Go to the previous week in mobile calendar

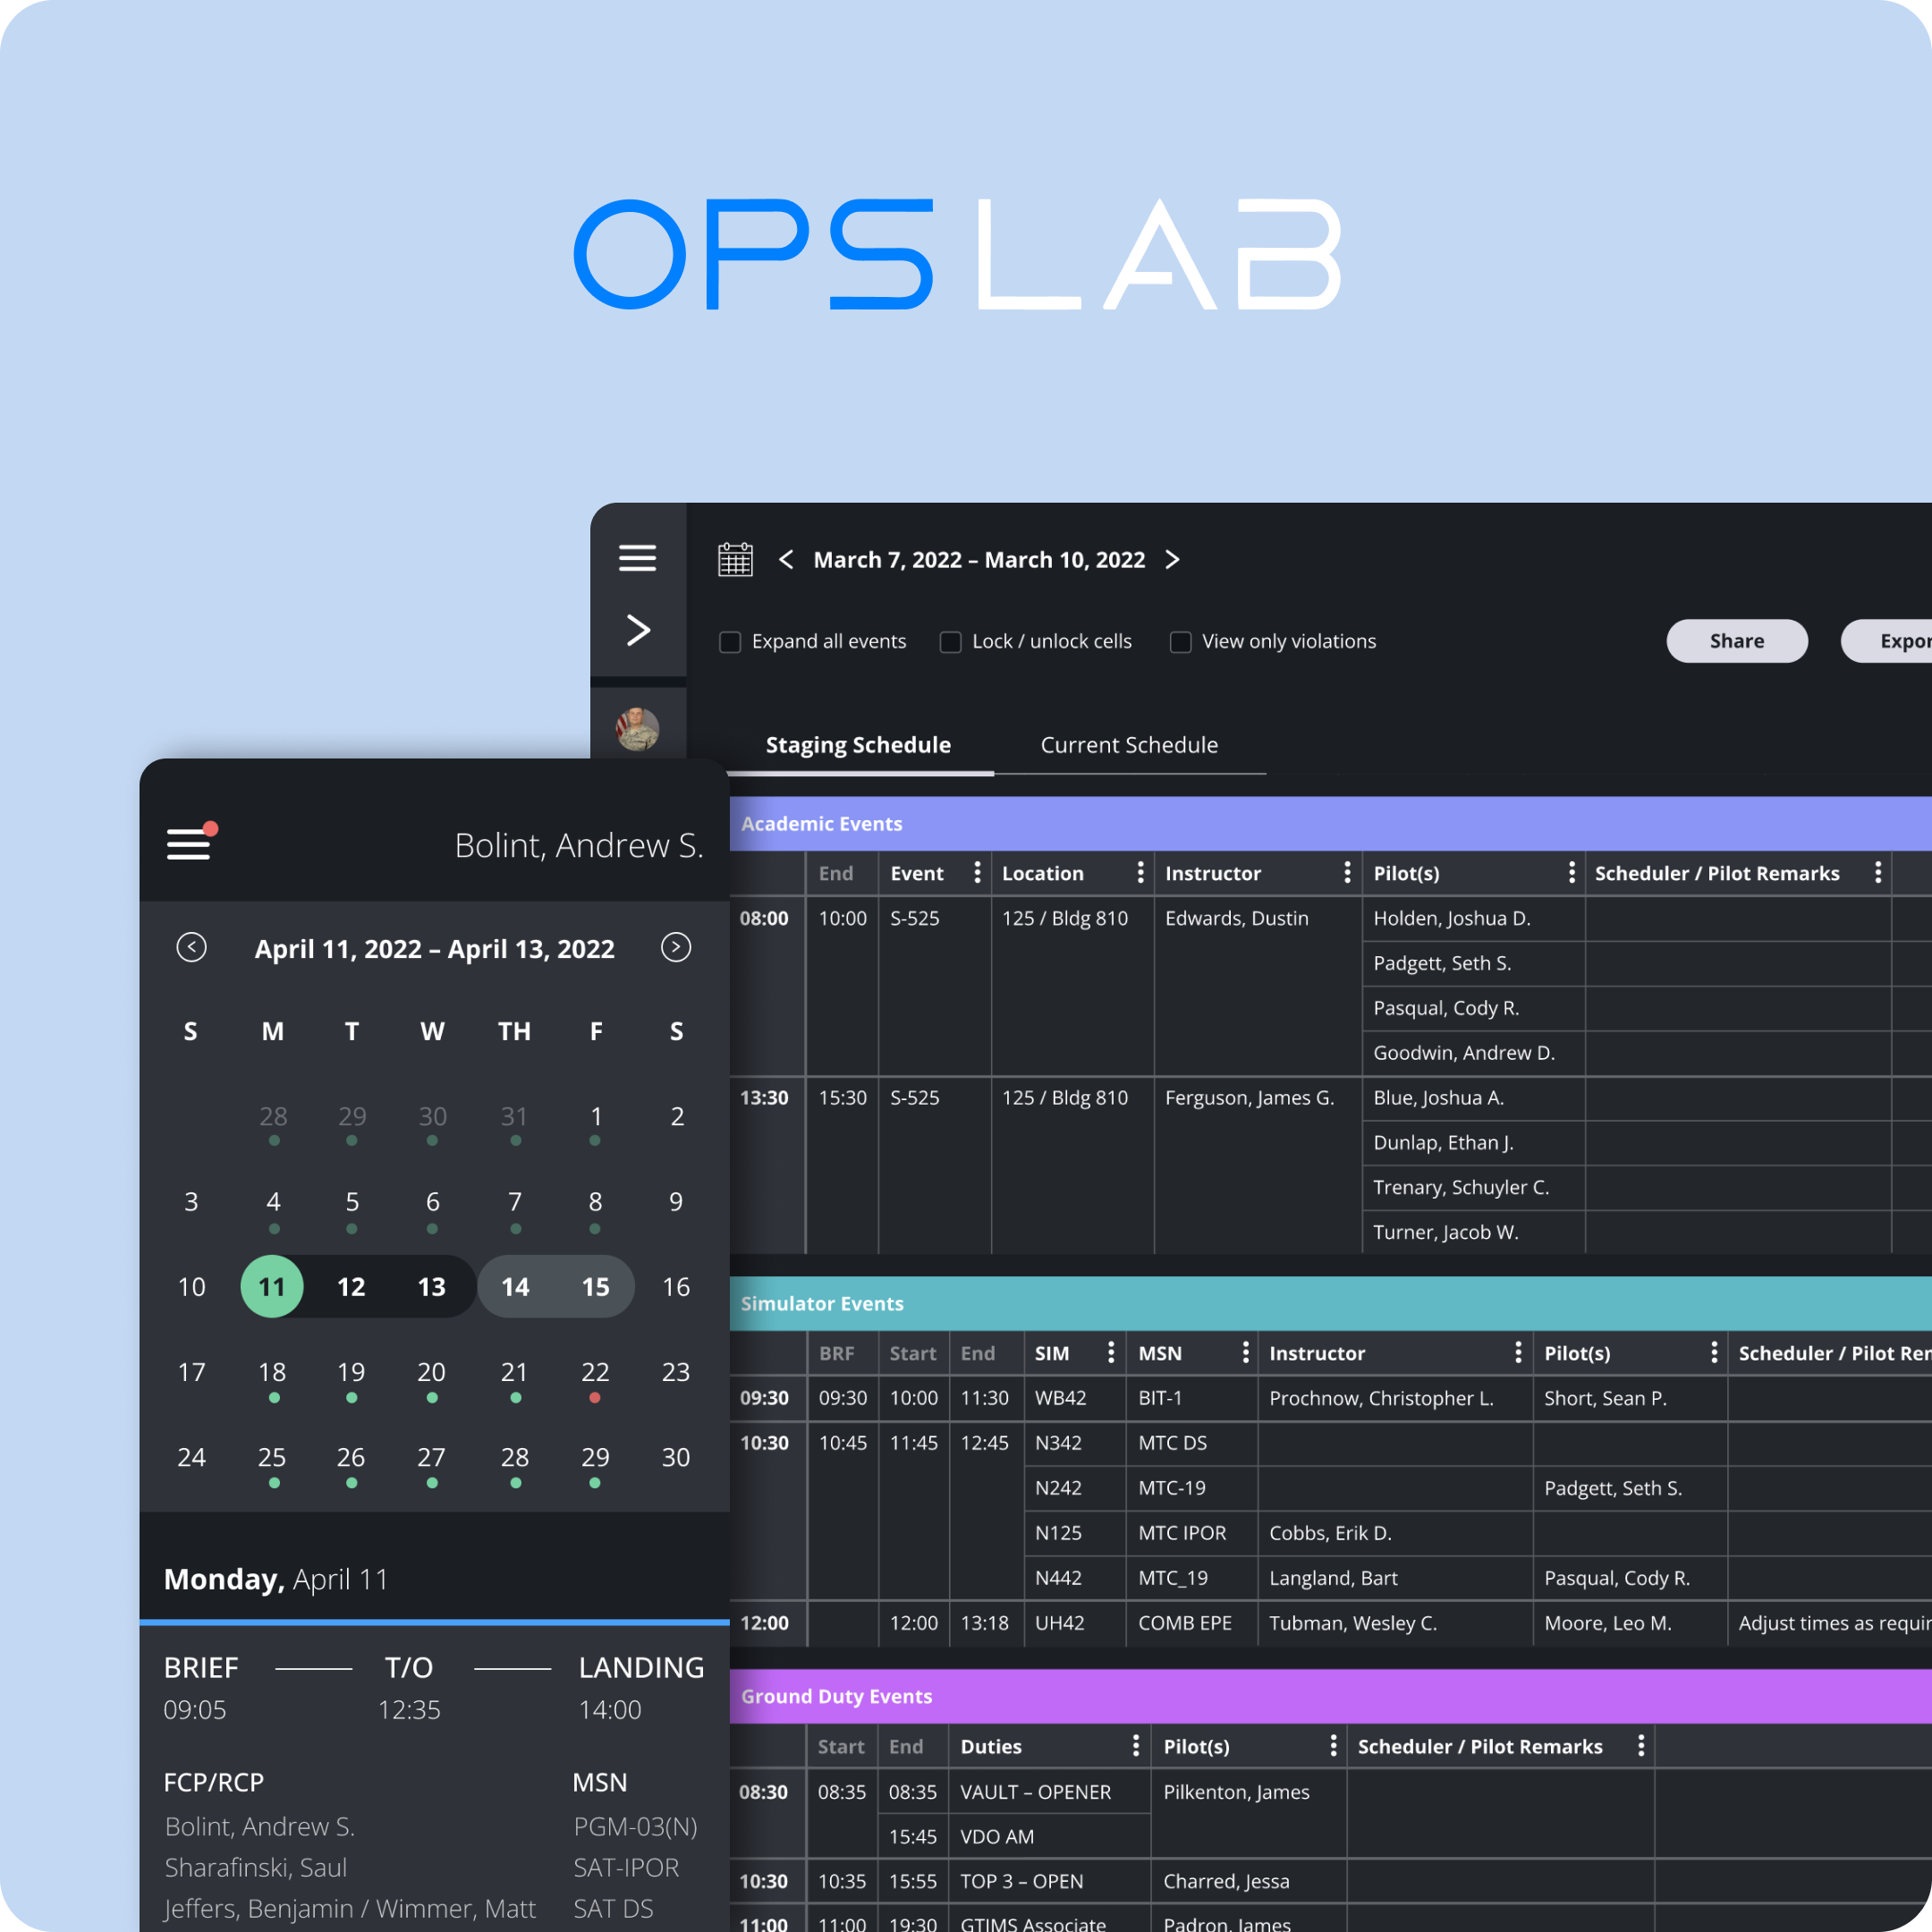click(191, 948)
